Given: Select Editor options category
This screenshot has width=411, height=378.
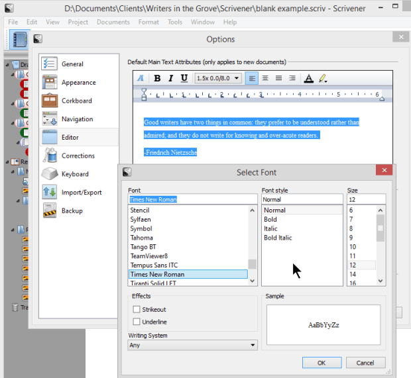Looking at the screenshot, I should click(x=80, y=137).
